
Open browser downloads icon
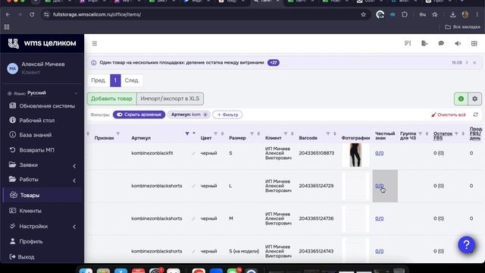(452, 14)
